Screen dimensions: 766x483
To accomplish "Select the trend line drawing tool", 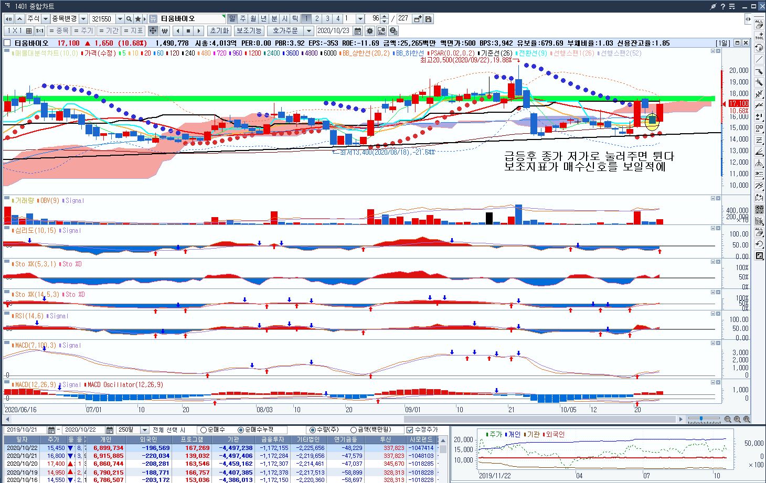I will [x=759, y=59].
